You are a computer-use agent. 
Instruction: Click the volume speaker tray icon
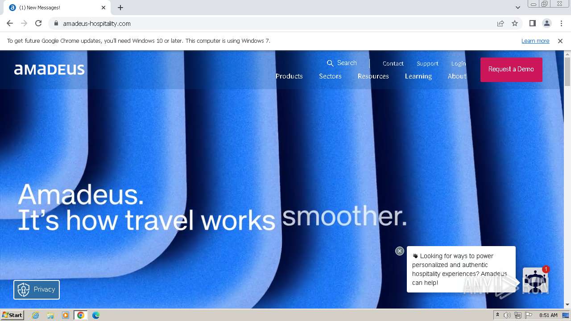[507, 315]
